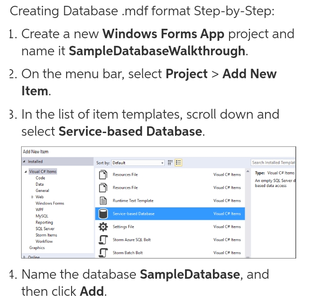Select the Data category
Screen dimensions: 329x303
click(x=40, y=184)
